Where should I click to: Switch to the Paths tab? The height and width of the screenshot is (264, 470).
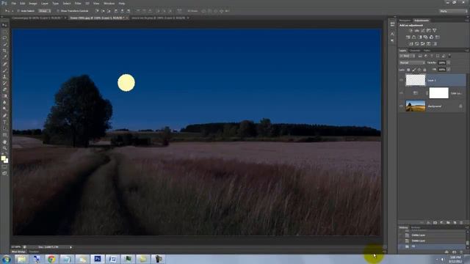pyautogui.click(x=427, y=51)
